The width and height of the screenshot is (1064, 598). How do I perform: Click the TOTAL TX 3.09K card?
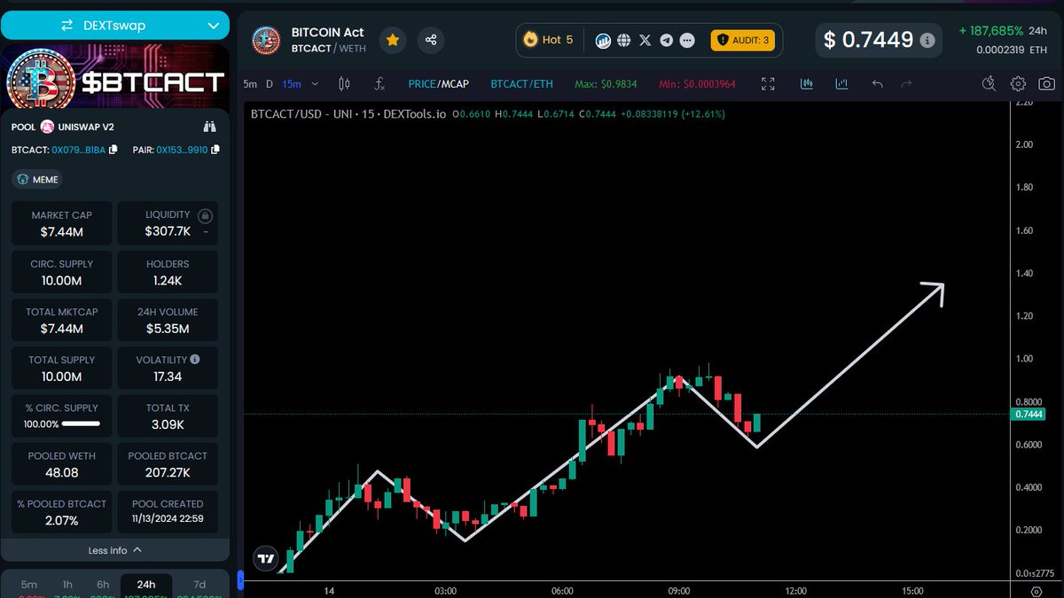pyautogui.click(x=168, y=415)
